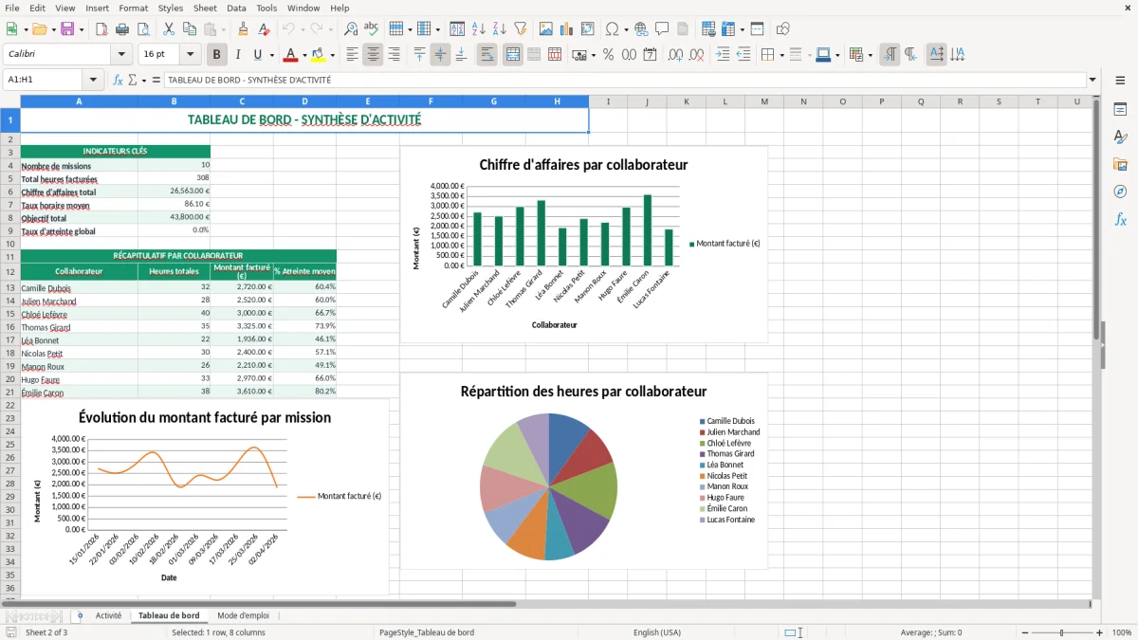Adjust the status bar zoom slider
This screenshot has height=640, width=1138.
pos(1061,632)
